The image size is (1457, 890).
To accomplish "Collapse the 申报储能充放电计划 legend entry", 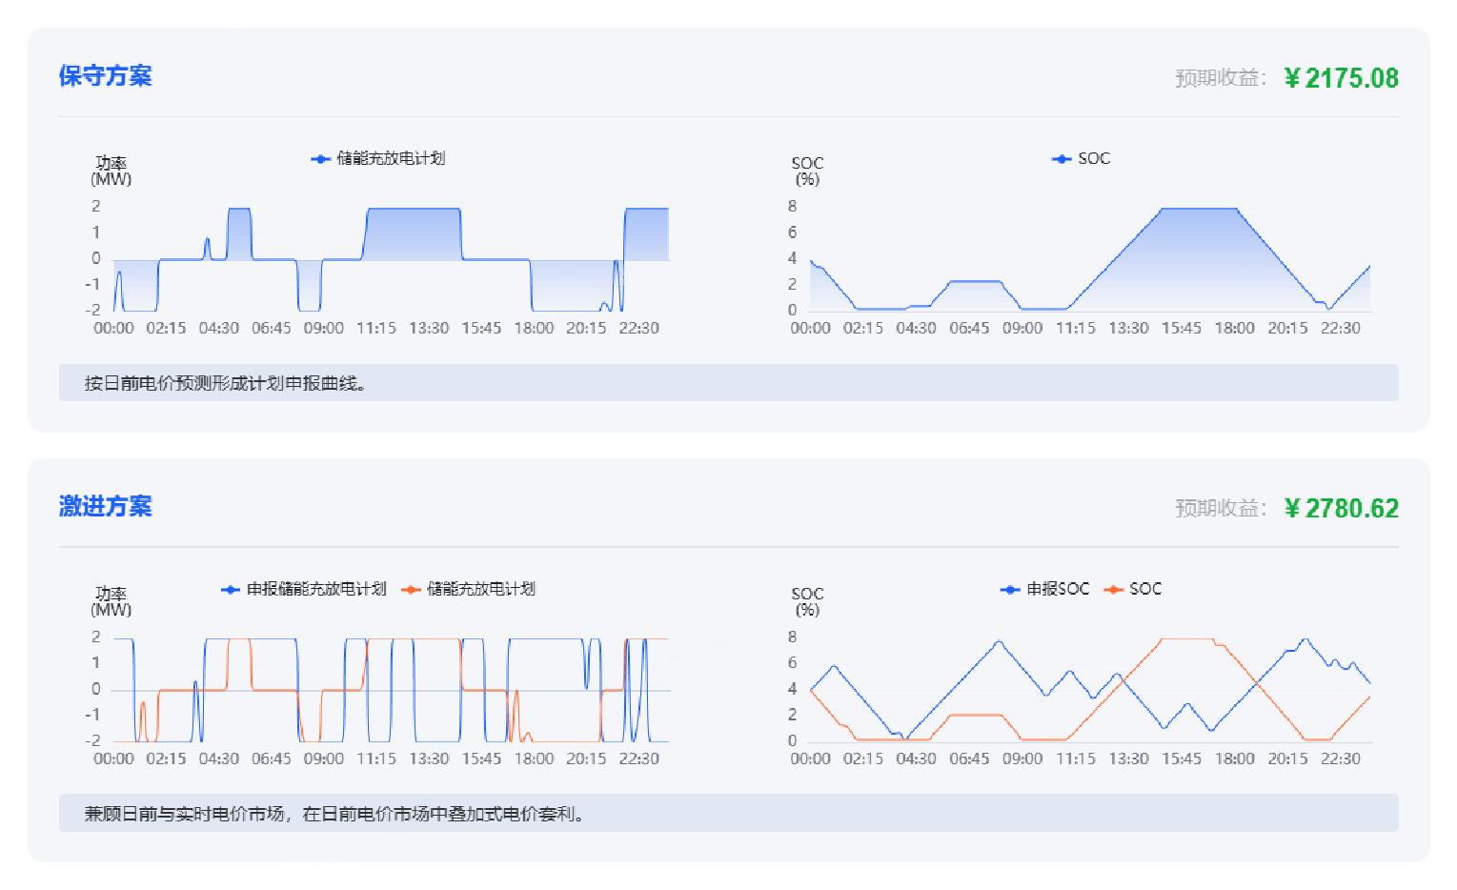I will tap(307, 589).
